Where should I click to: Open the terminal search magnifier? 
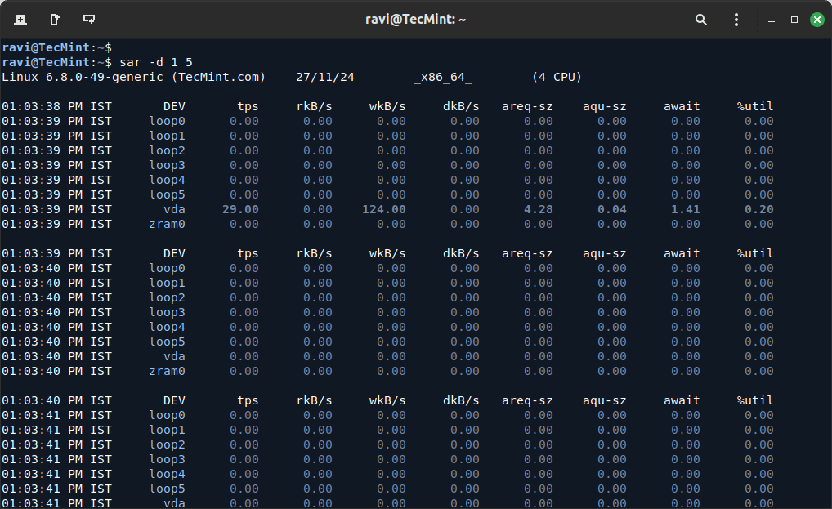(700, 19)
